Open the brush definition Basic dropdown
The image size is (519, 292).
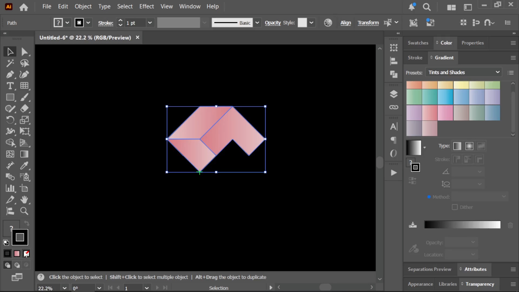tap(257, 23)
